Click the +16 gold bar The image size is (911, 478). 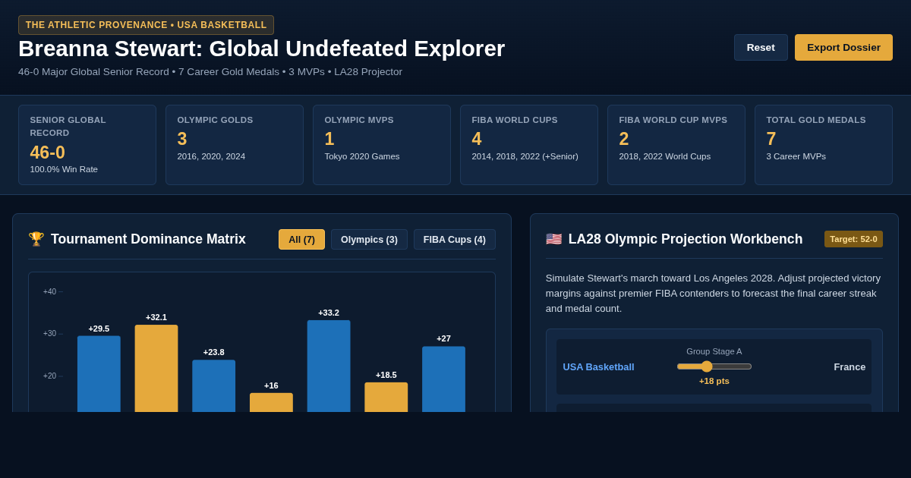pos(271,402)
